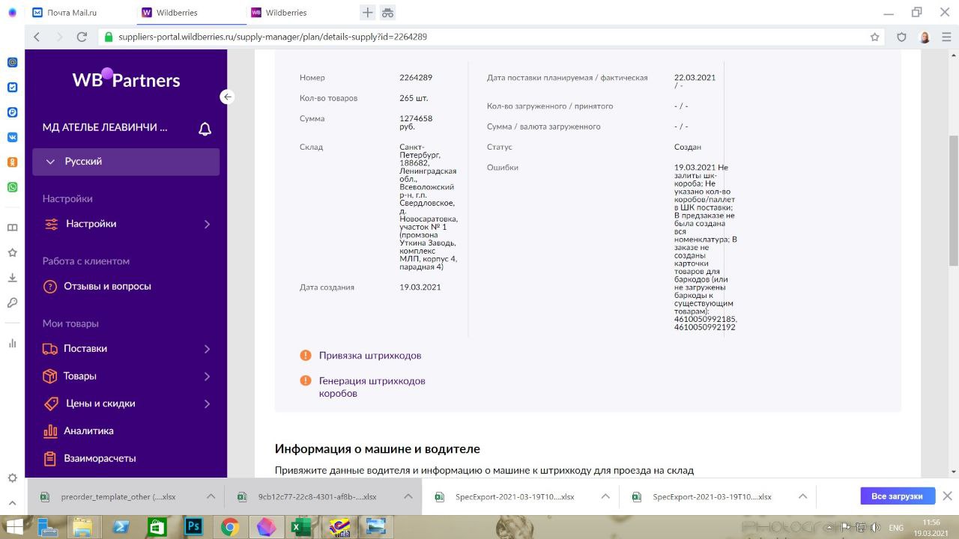Open options arrow for second SpecExport download
This screenshot has height=539, width=959.
802,496
